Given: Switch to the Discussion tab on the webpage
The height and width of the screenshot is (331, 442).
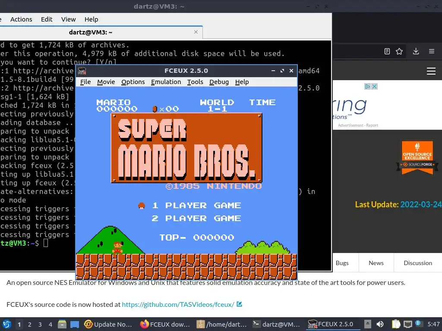Looking at the screenshot, I should pyautogui.click(x=418, y=263).
